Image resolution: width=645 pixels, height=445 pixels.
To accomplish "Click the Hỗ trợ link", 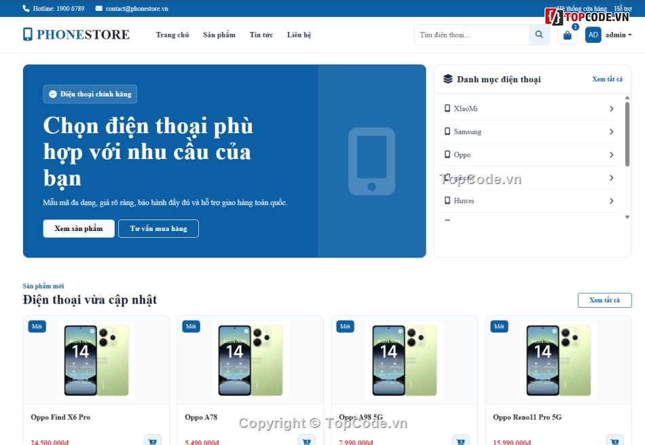I will pos(623,8).
